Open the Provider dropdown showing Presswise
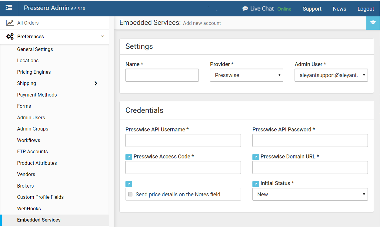The width and height of the screenshot is (380, 227). coord(247,75)
